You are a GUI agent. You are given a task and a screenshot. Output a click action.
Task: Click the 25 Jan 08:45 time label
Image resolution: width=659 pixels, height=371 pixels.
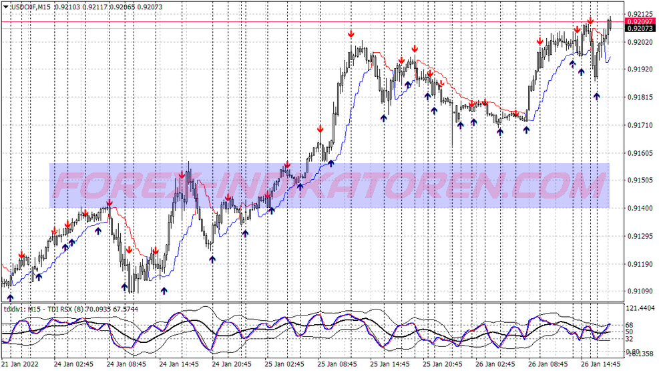pos(337,364)
